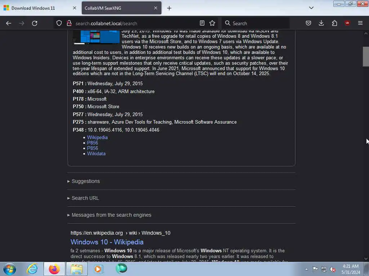The image size is (369, 276).
Task: Open the Windows Start orb
Action: click(x=10, y=269)
